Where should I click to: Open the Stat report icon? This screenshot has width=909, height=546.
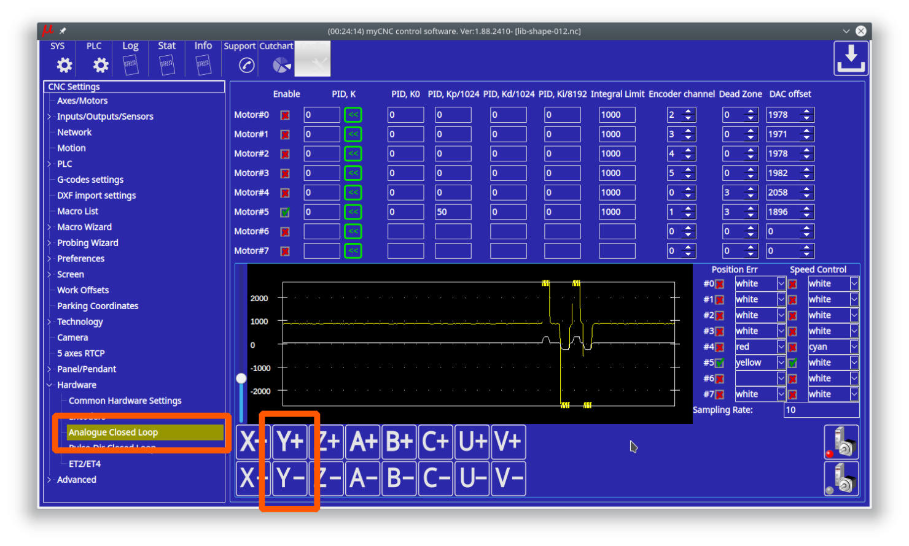click(166, 64)
